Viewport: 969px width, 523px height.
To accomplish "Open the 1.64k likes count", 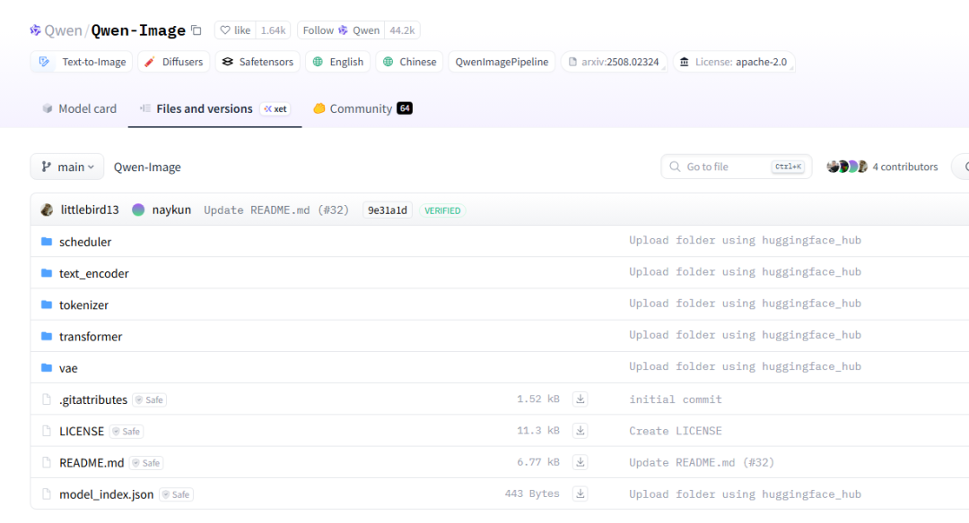I will coord(273,30).
